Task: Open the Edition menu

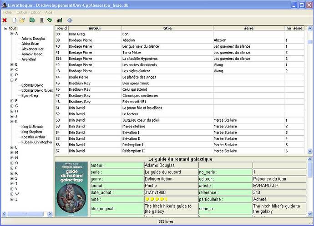Action: (x=36, y=12)
